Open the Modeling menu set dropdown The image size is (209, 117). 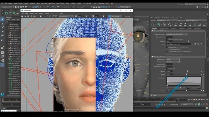[x=7, y=7]
